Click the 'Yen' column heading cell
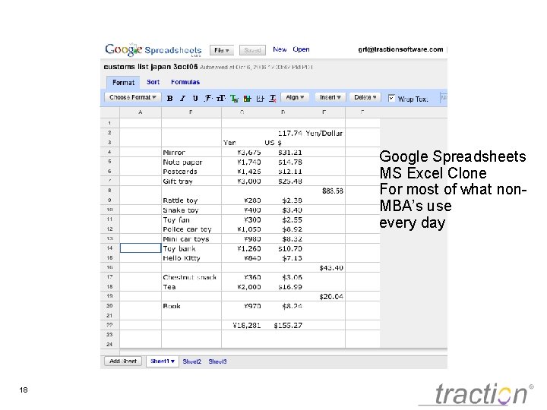Image resolution: width=547 pixels, height=410 pixels. [x=242, y=143]
